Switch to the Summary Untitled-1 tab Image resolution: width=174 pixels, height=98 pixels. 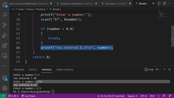(x=116, y=4)
